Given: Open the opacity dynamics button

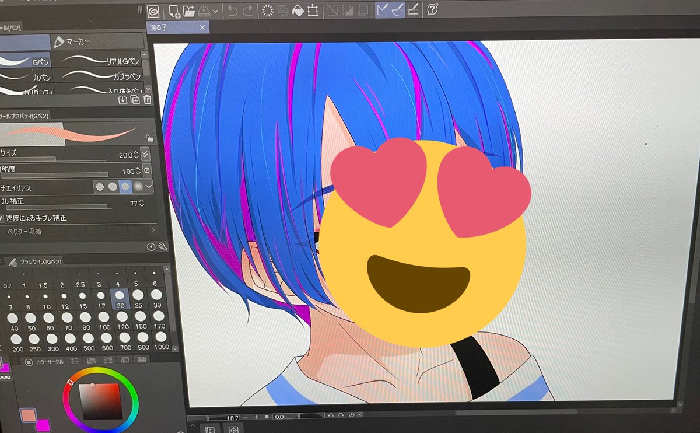Looking at the screenshot, I should [x=147, y=171].
